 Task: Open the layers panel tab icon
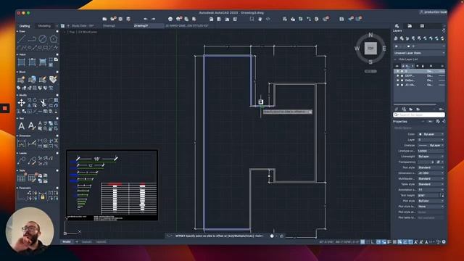397,26
